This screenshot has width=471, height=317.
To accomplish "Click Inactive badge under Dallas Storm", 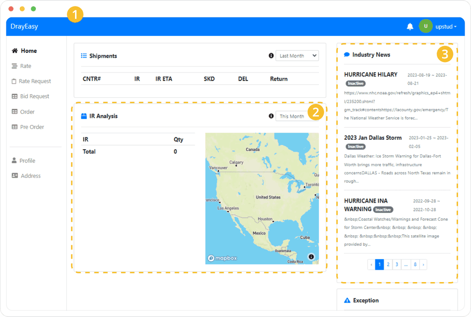I will (356, 147).
